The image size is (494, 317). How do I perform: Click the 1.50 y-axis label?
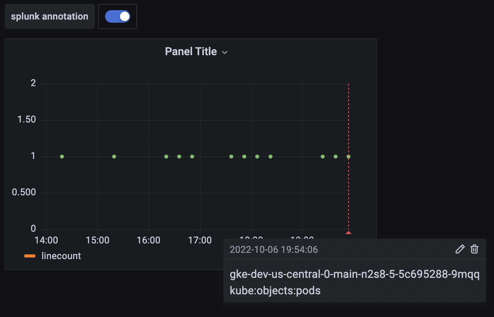click(27, 120)
